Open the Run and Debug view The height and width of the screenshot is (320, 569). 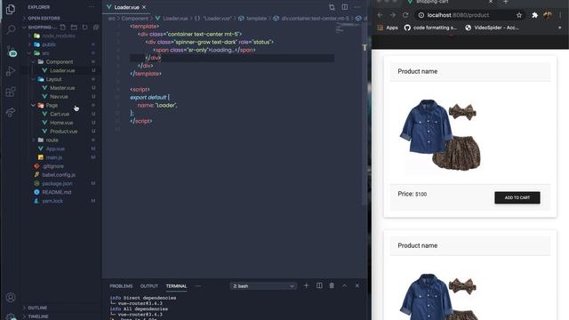11,71
